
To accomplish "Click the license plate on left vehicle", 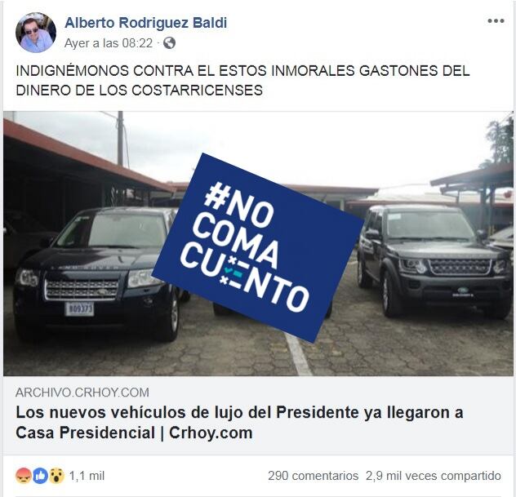I will 80,309.
